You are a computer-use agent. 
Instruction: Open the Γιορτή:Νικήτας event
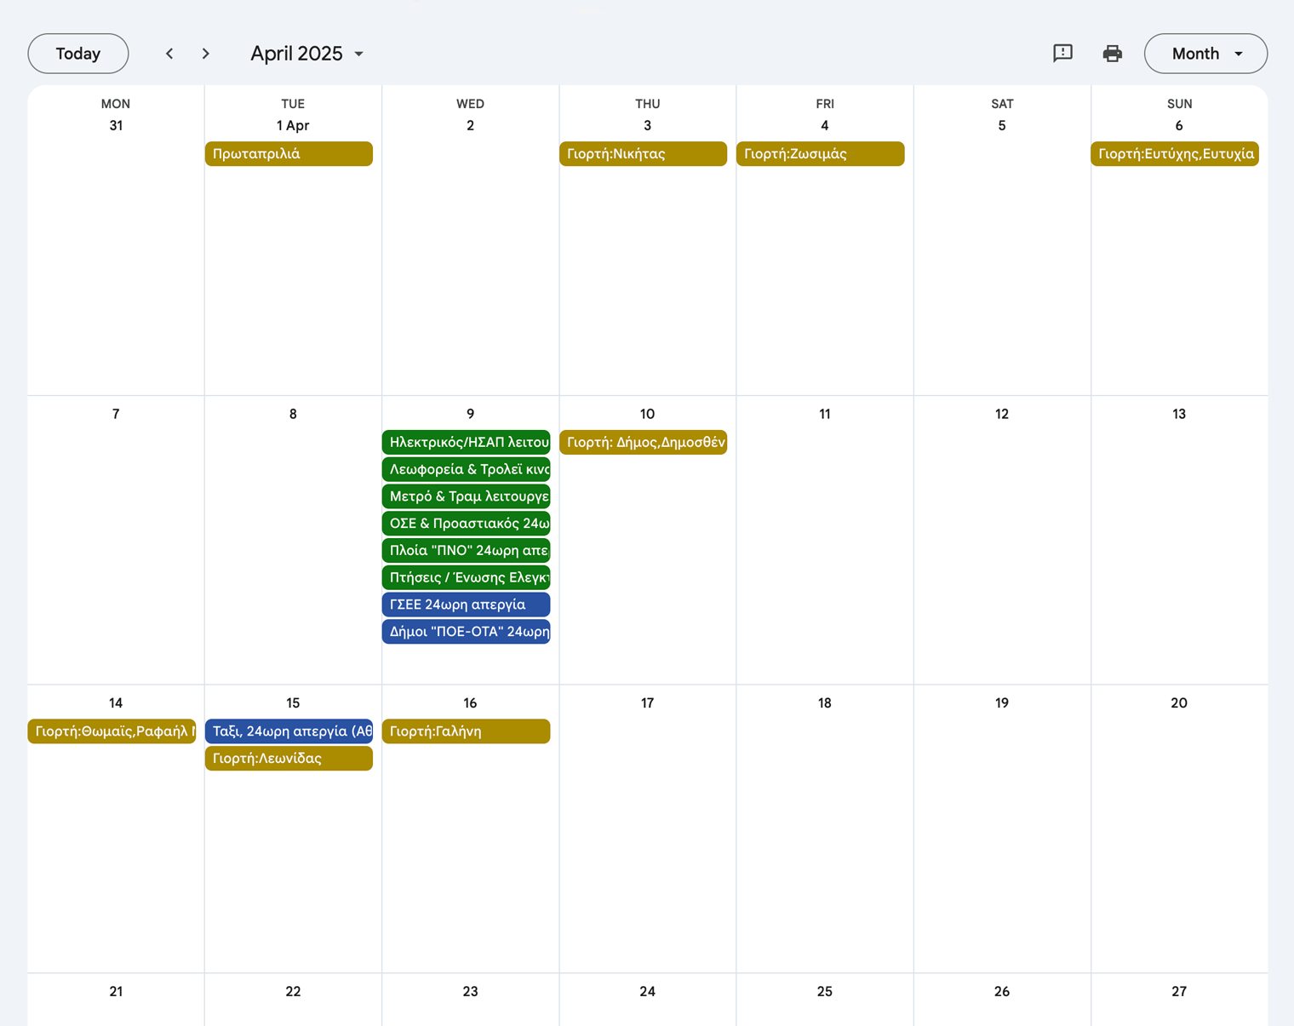click(x=643, y=154)
